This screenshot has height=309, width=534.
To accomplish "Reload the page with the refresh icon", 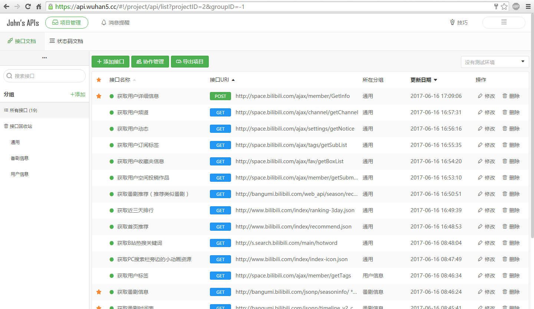I will 28,7.
